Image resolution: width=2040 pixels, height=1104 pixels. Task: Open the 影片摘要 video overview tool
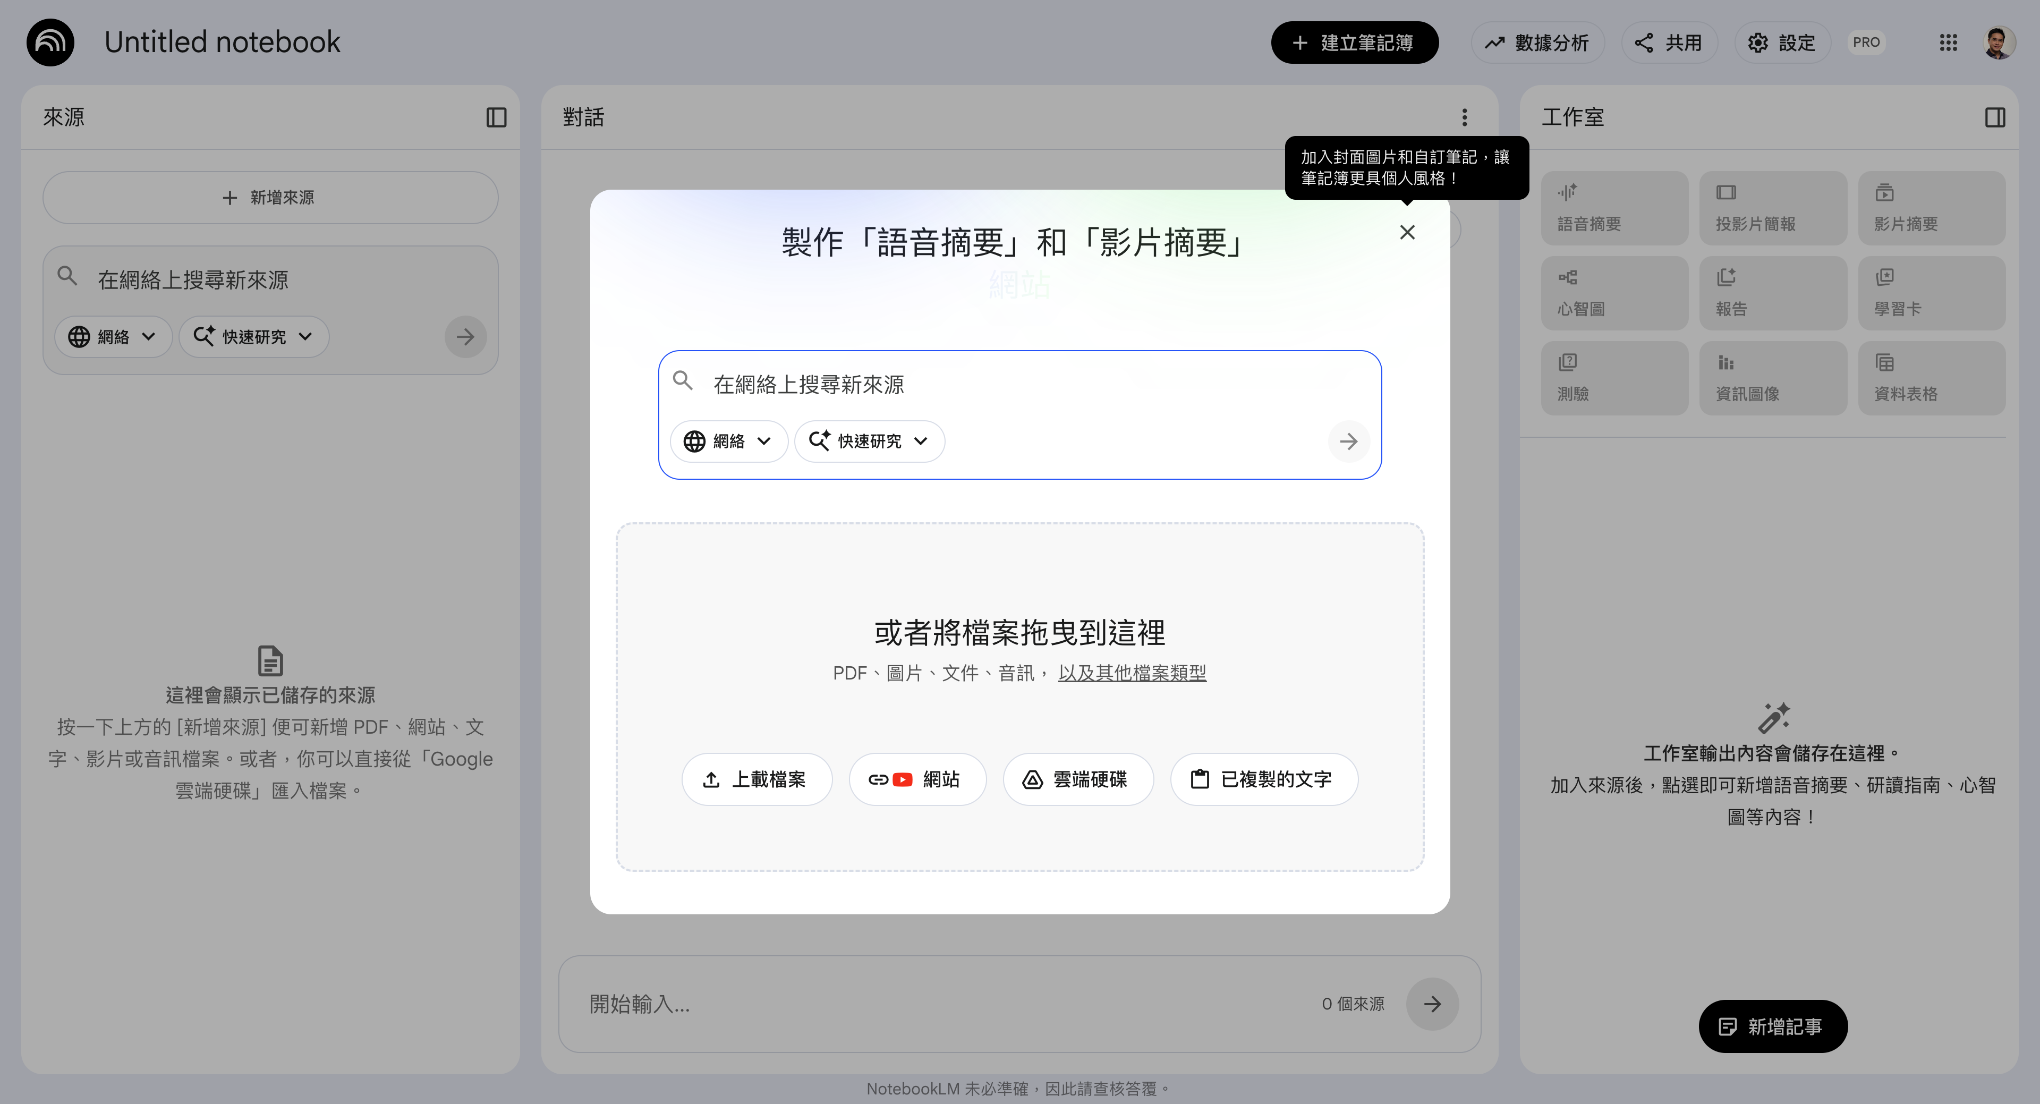[x=1931, y=208]
